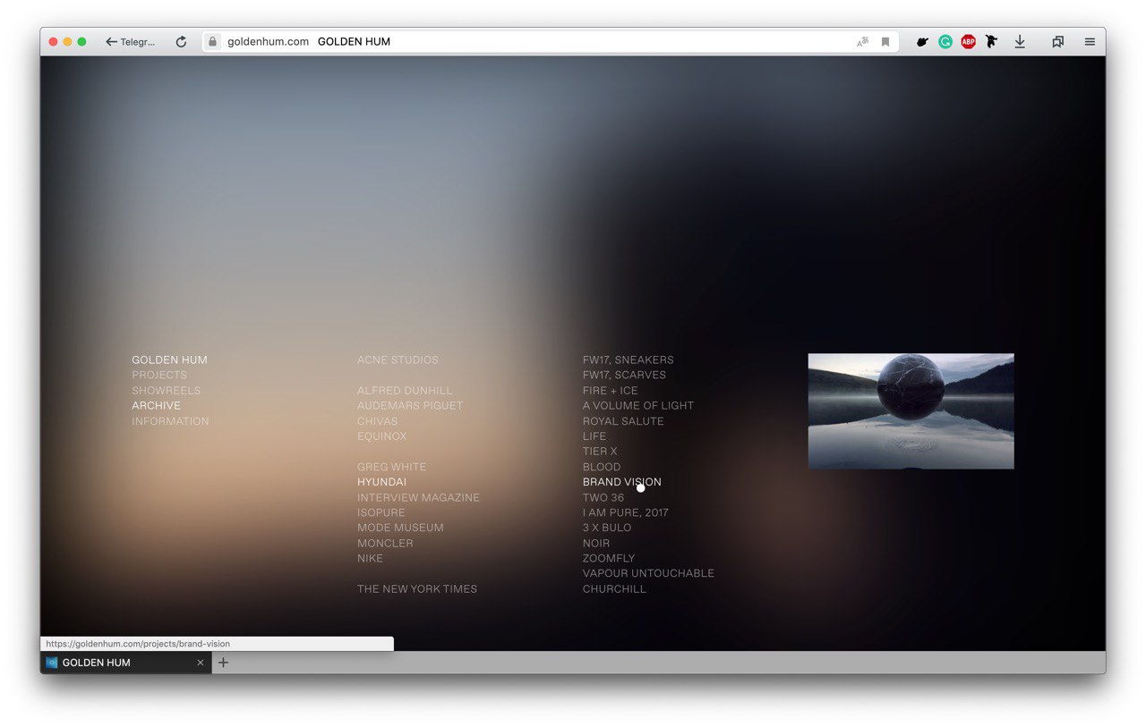The height and width of the screenshot is (727, 1146).
Task: Choose MODE MUSEUM client
Action: [x=400, y=528]
